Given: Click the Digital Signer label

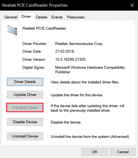Looking at the screenshot, I should tap(34, 68).
